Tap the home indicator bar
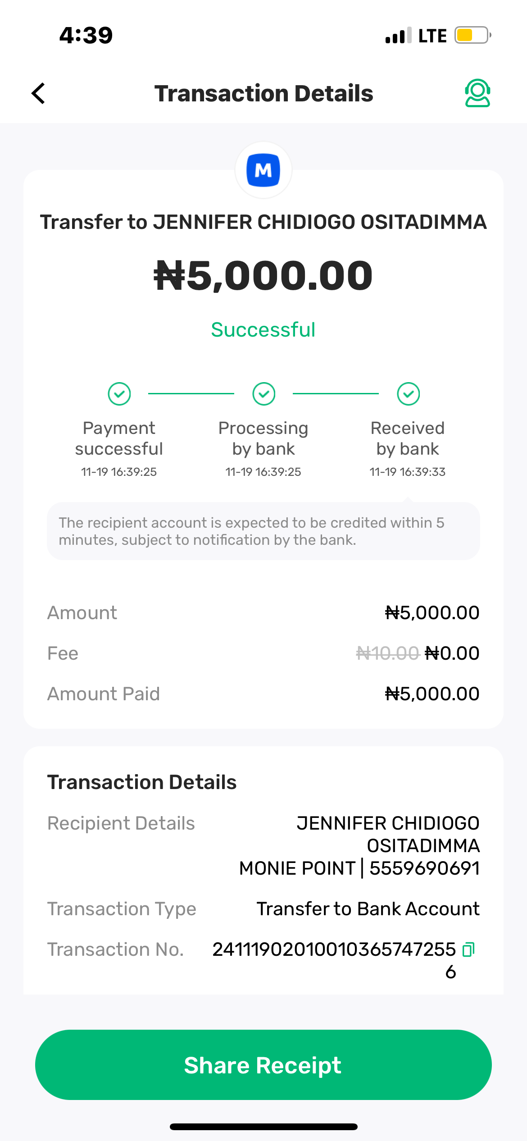 pos(263,1127)
